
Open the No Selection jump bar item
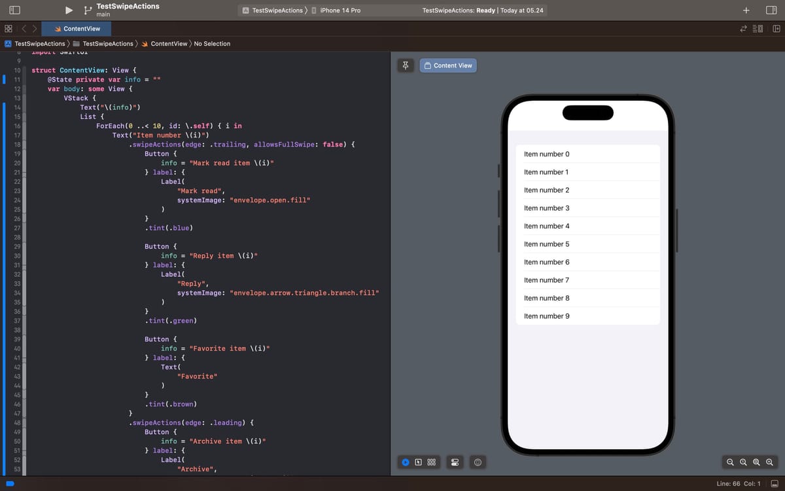[212, 44]
